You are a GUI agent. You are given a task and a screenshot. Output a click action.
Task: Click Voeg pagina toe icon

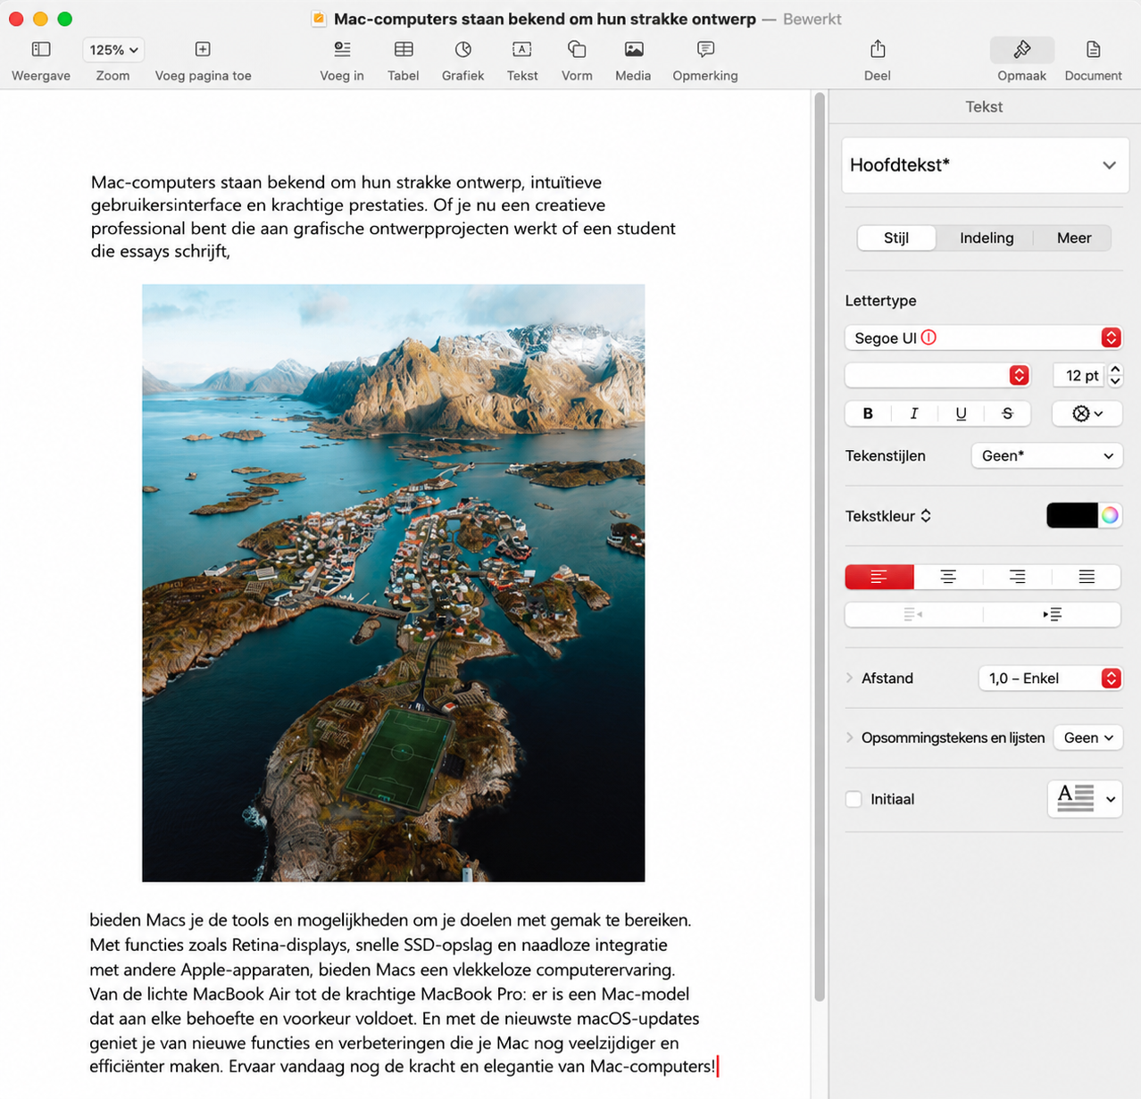(x=203, y=50)
